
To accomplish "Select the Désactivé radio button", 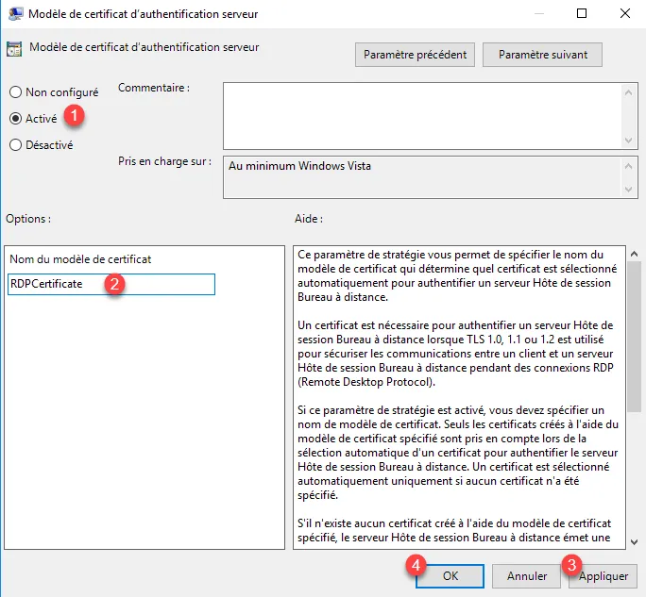I will click(x=15, y=145).
